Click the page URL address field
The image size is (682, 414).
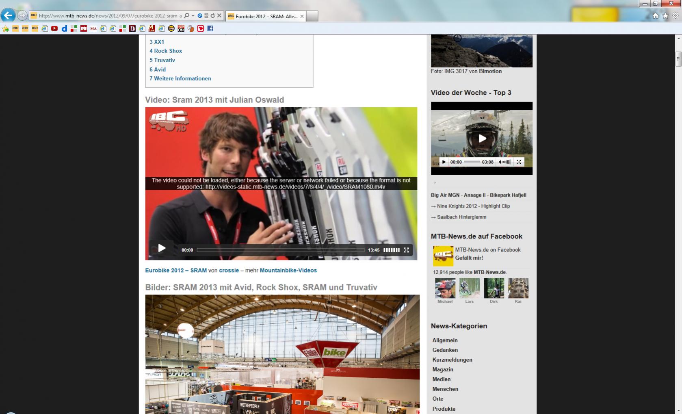coord(110,16)
